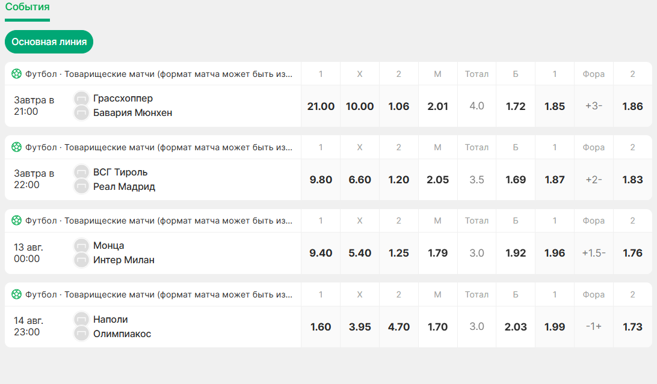The image size is (657, 384).
Task: Bet on Наполи win at 1.60
Action: [321, 327]
